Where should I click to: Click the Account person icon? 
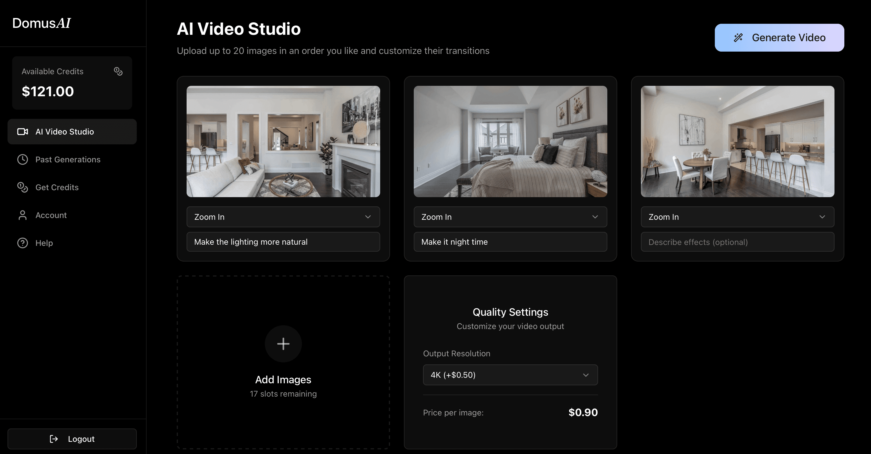(x=22, y=215)
